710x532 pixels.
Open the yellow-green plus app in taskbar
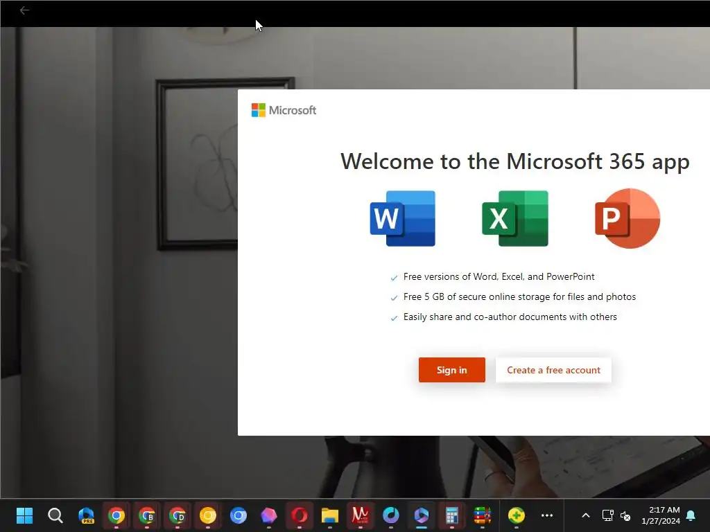click(516, 515)
